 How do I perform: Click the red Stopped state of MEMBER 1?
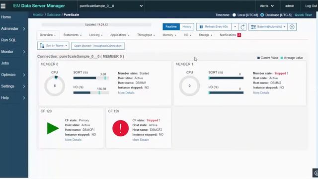coord(281,73)
